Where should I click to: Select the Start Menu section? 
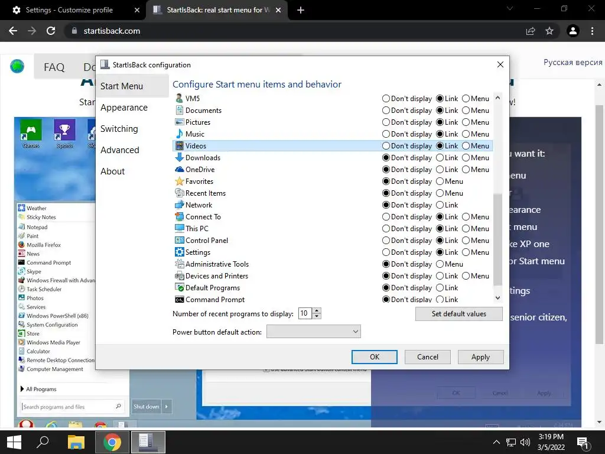(x=132, y=86)
